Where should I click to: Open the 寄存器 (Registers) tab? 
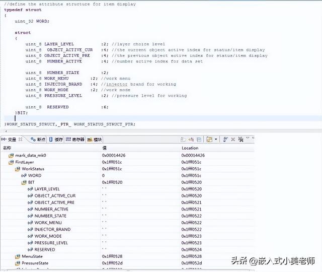[75, 140]
